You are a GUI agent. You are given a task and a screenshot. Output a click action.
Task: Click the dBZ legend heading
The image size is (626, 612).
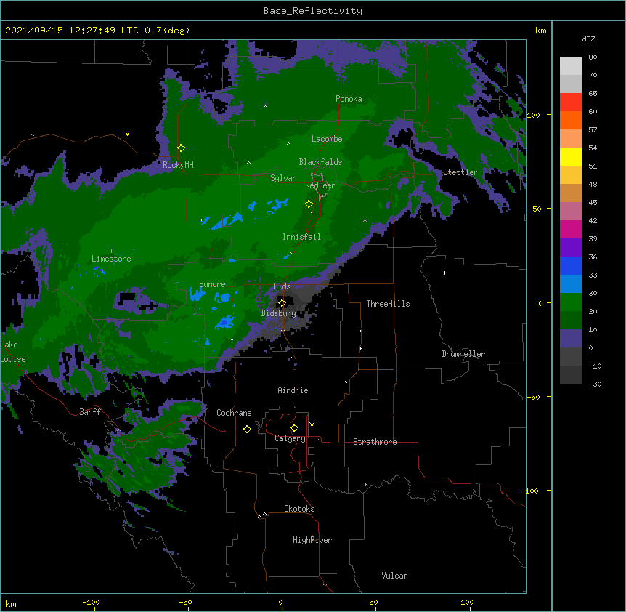pyautogui.click(x=588, y=39)
